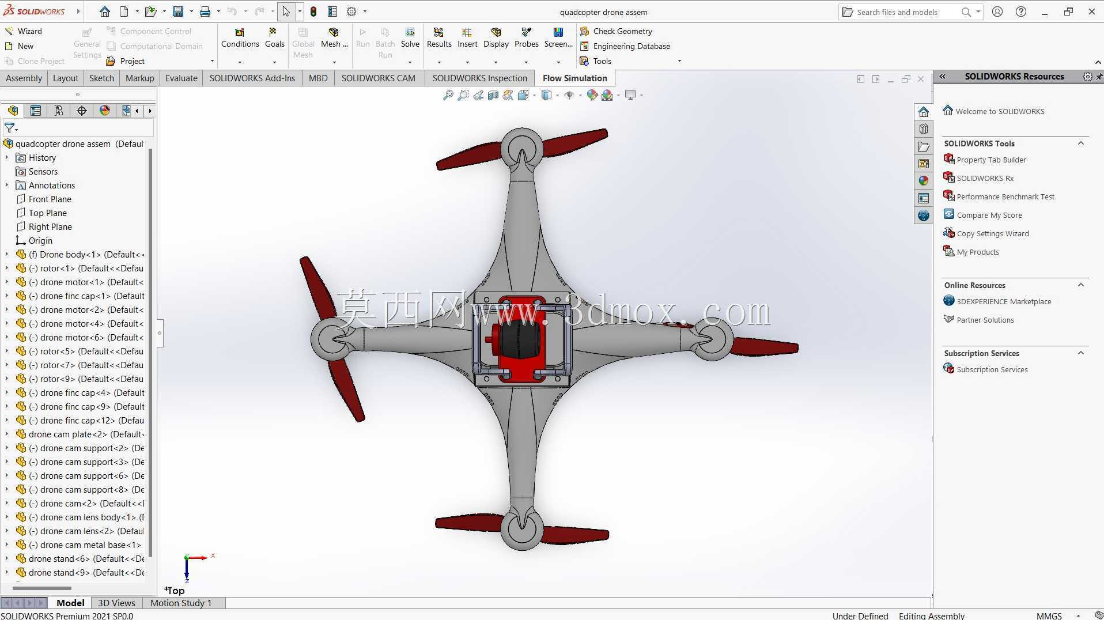Click Section View icon
Image resolution: width=1104 pixels, height=620 pixels.
tap(493, 95)
